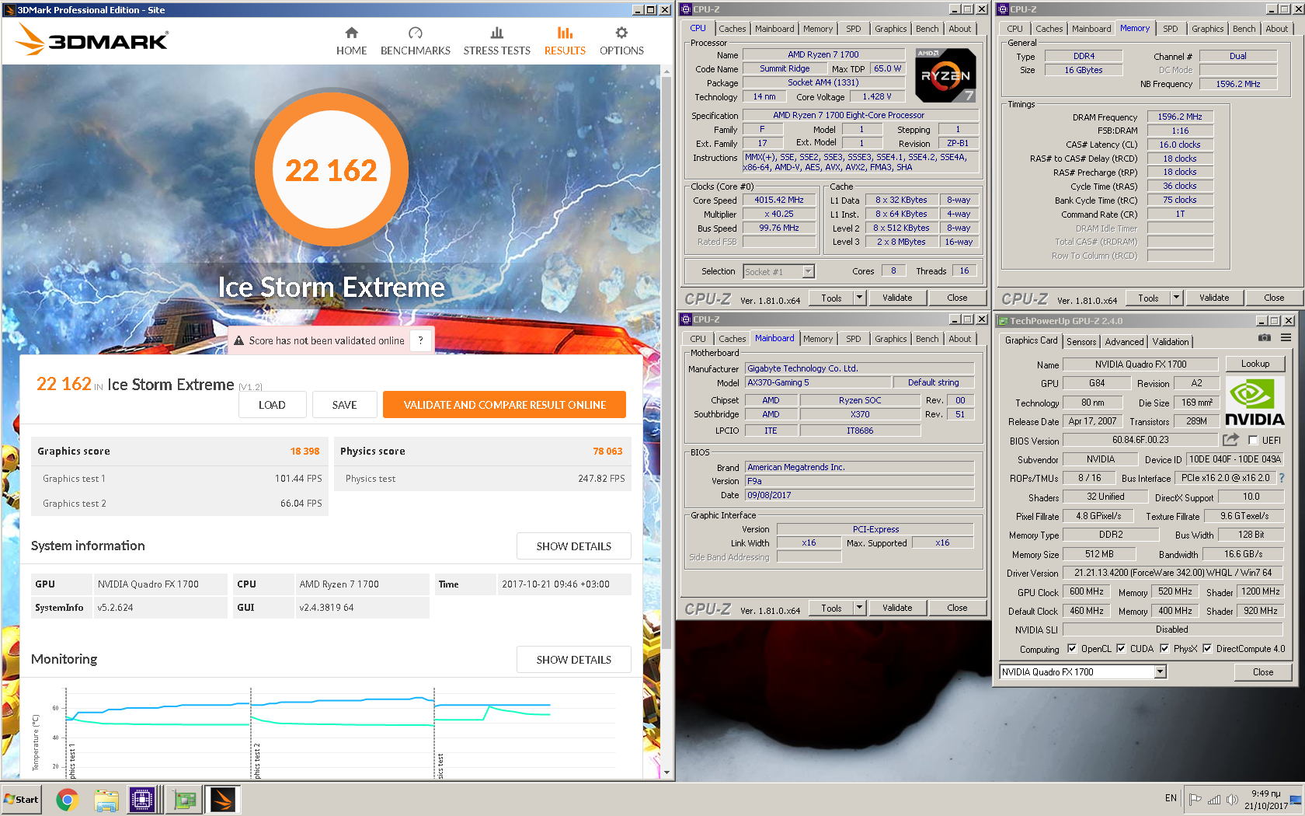Click the taskbar clock showing 21/10/2017
Viewport: 1305px width, 816px height.
(x=1265, y=800)
